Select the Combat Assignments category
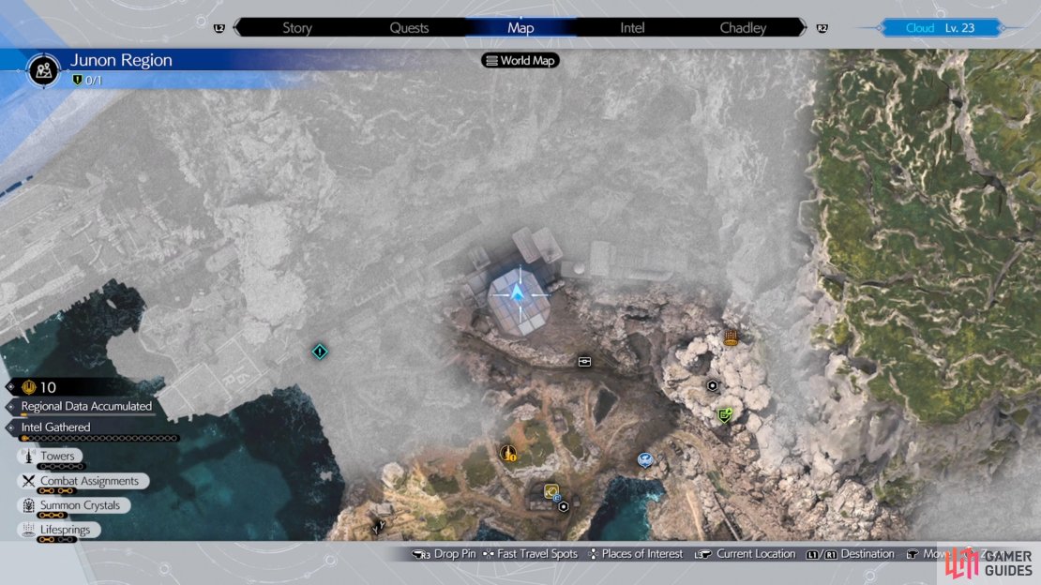1041x585 pixels. [83, 481]
